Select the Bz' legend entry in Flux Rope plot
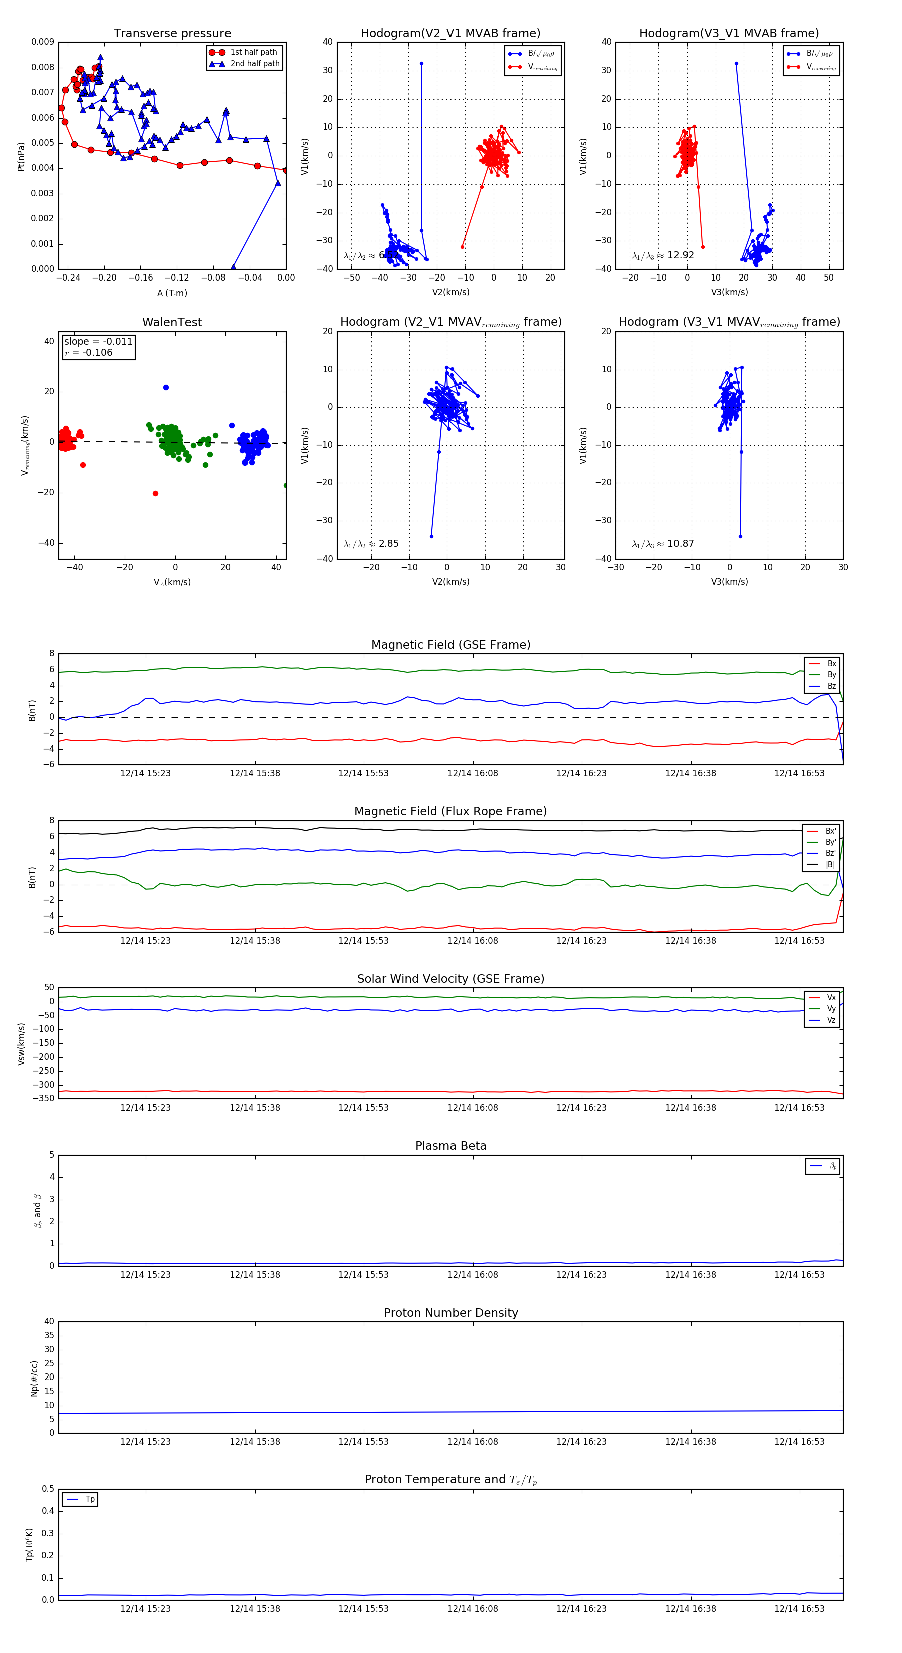The image size is (902, 1653). (x=821, y=854)
